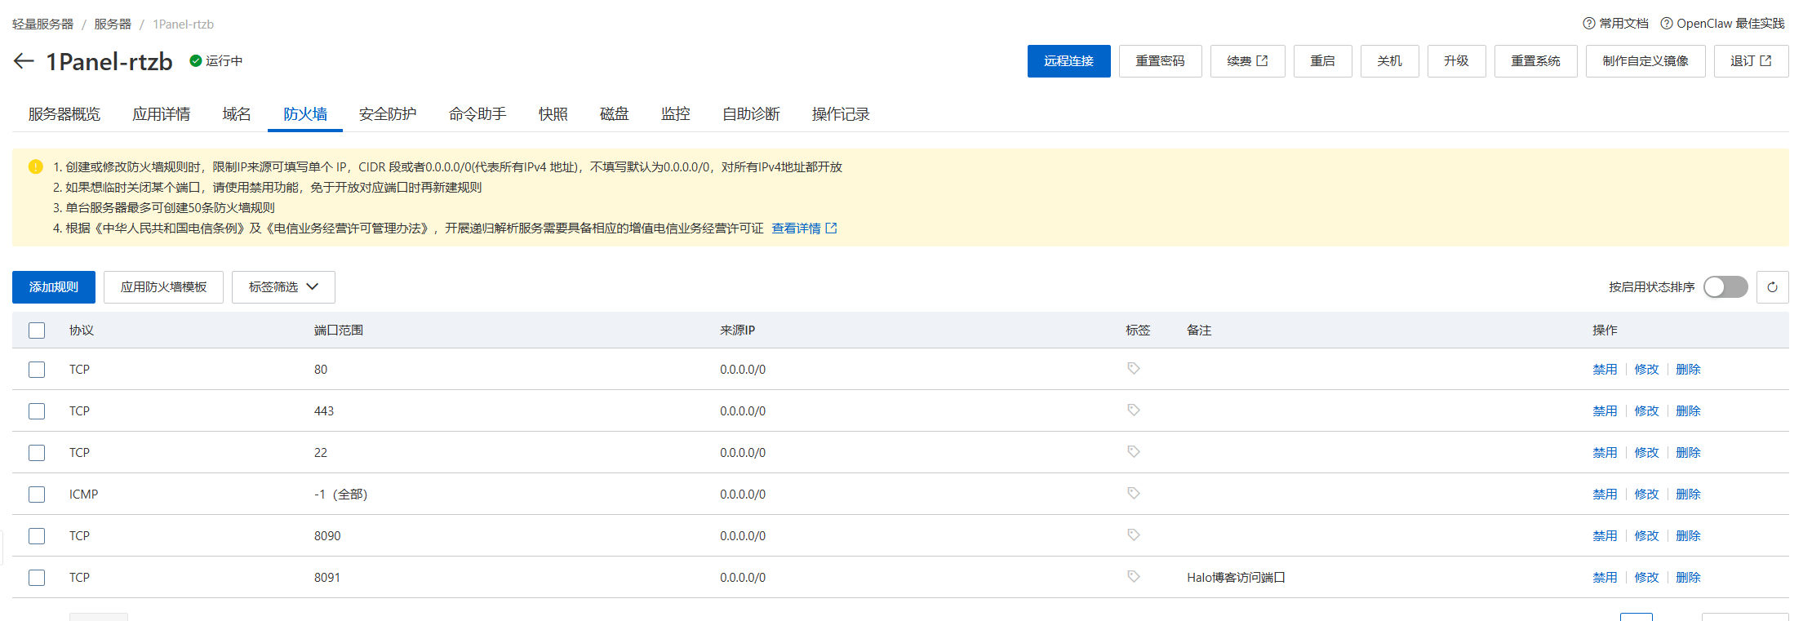Expand the 标签筛选 dropdown
The image size is (1812, 621).
[x=283, y=287]
